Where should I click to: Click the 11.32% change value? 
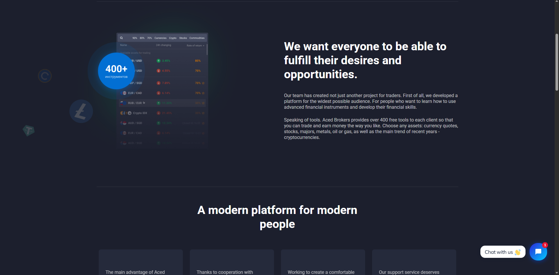coord(167,103)
